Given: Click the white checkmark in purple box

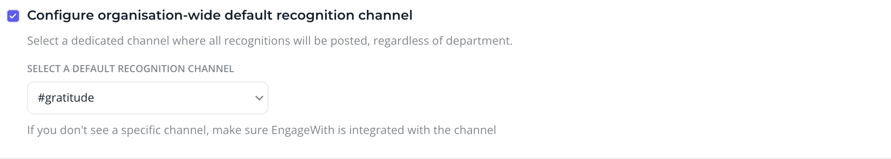Looking at the screenshot, I should (x=13, y=16).
